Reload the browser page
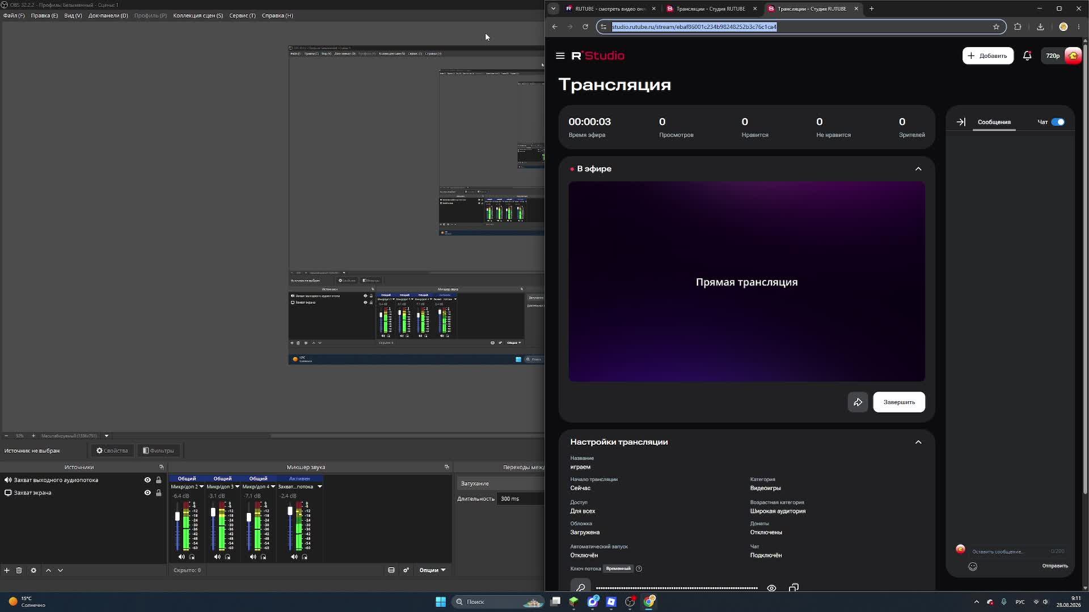The width and height of the screenshot is (1089, 612). click(585, 27)
